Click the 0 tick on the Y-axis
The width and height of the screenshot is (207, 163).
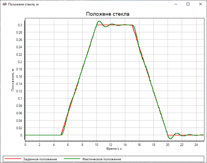click(22, 135)
